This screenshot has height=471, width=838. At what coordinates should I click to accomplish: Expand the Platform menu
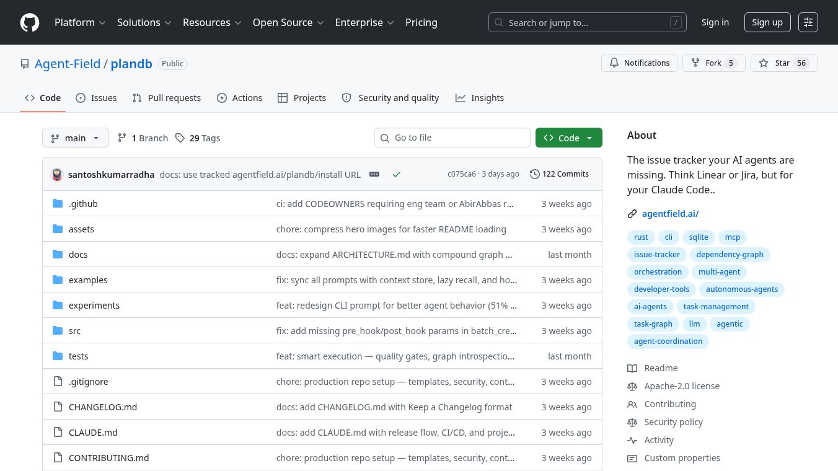[x=80, y=22]
